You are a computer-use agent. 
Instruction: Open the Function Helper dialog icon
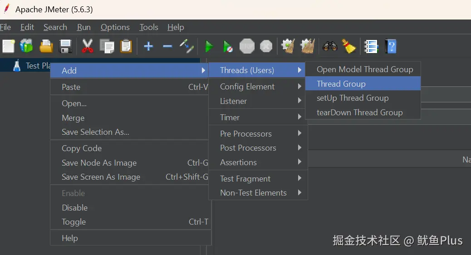pos(371,46)
